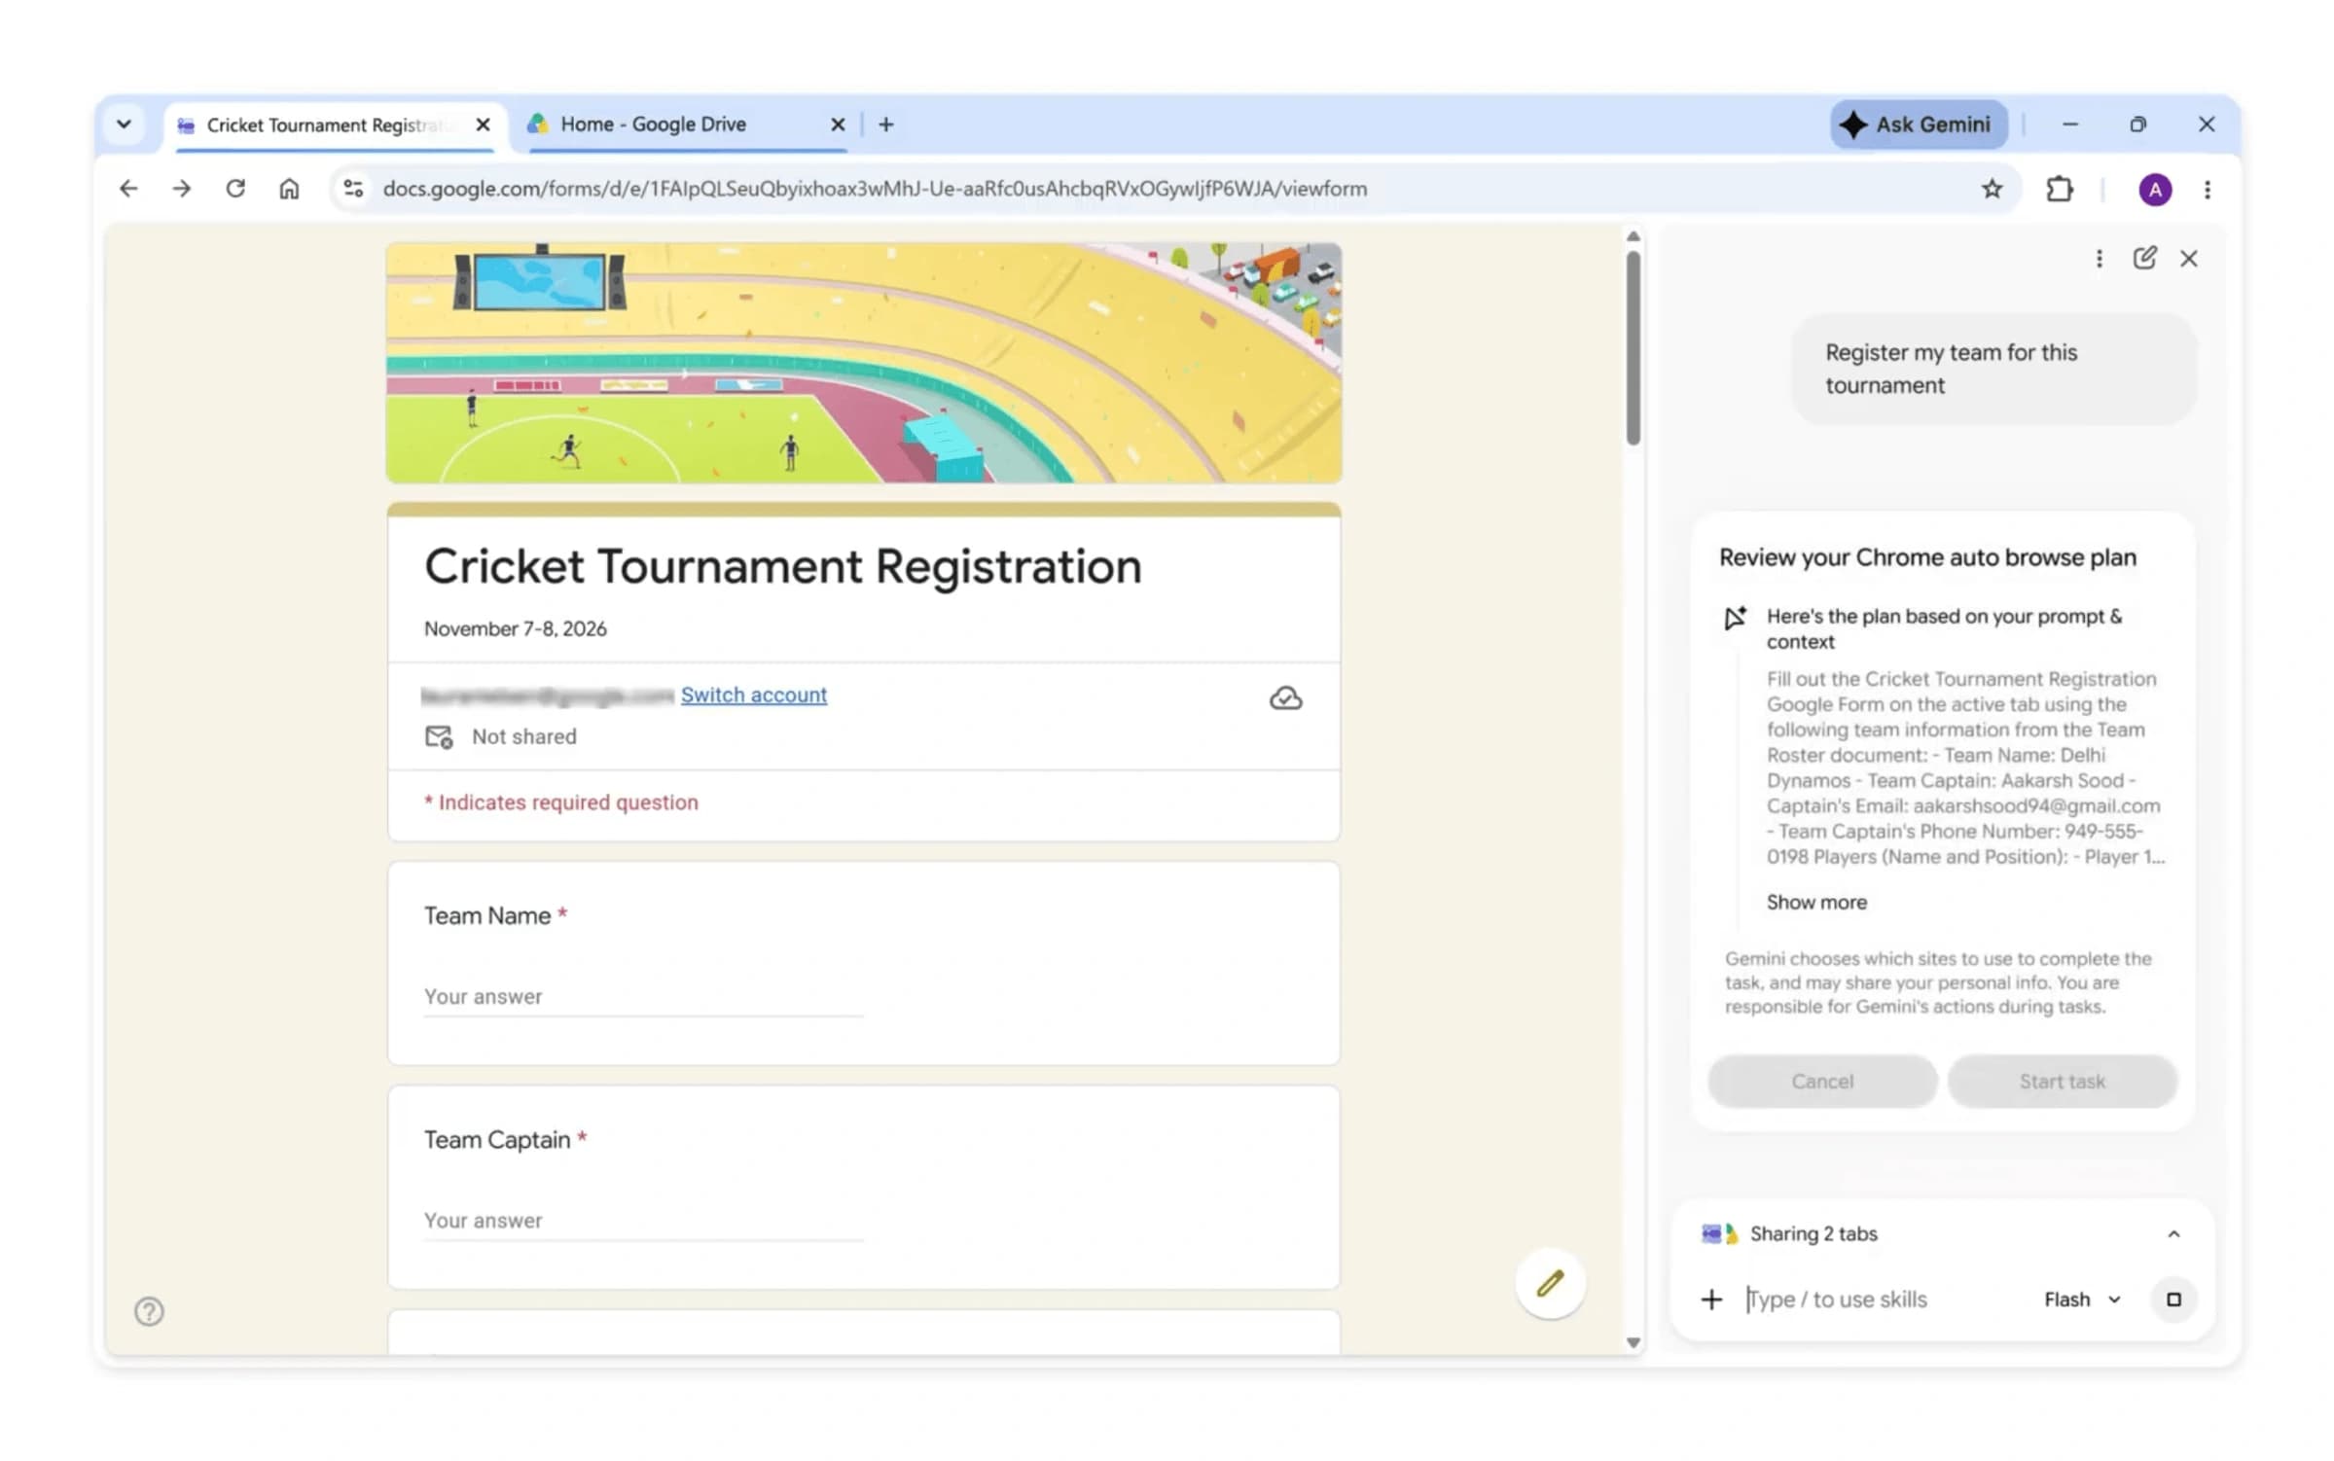
Task: Open Chrome three-dot menu
Action: (2207, 190)
